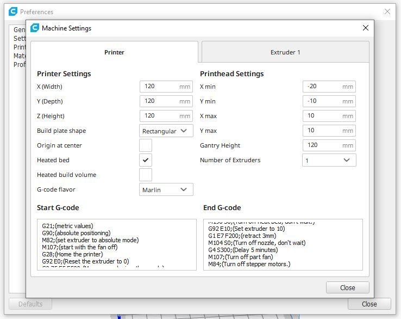Click the X (Width) input field
Viewport: 401px width, 319px height.
point(166,87)
